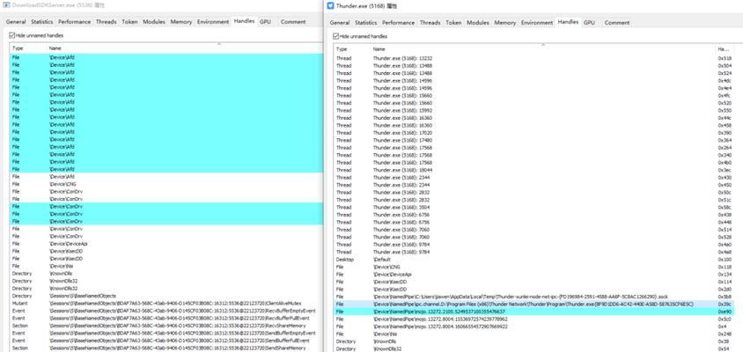Open Threads tab in DownloadSDKServer window
743x352 pixels.
coord(107,22)
